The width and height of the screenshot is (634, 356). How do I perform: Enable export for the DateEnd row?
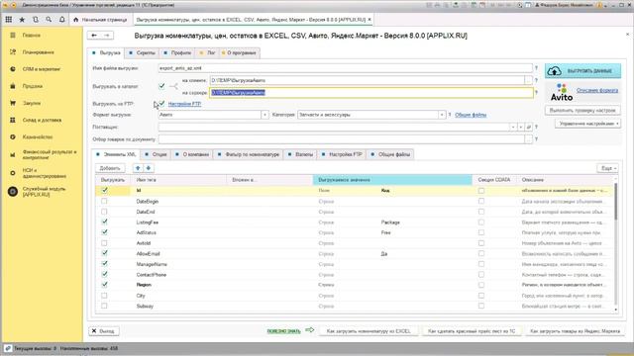point(104,212)
